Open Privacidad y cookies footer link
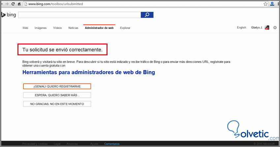The image size is (280, 147). [x=35, y=144]
